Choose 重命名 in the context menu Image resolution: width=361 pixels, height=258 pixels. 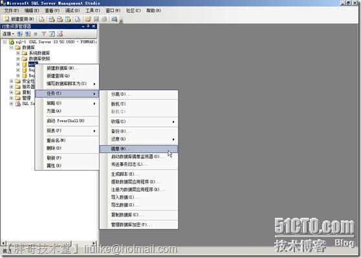[x=67, y=140]
